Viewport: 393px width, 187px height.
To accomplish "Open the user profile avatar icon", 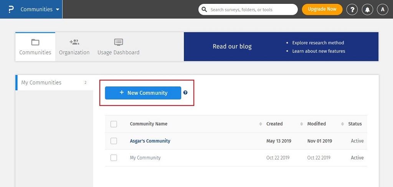I will (383, 10).
